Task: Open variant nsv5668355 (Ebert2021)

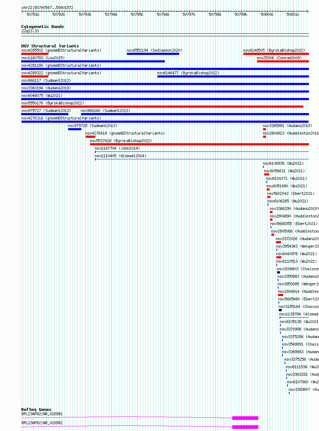Action: [x=293, y=224]
